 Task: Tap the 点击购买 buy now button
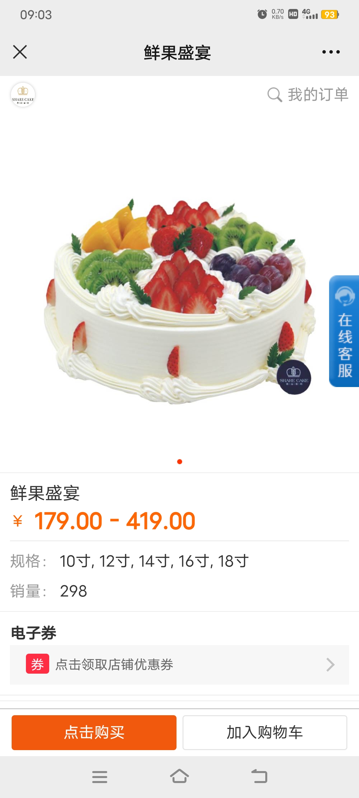coord(94,732)
